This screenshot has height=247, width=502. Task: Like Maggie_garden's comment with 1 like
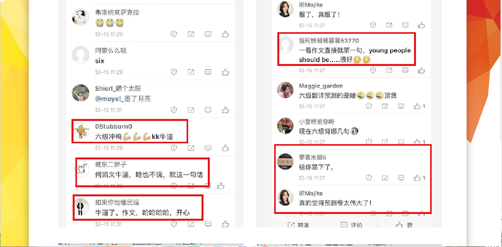[419, 106]
